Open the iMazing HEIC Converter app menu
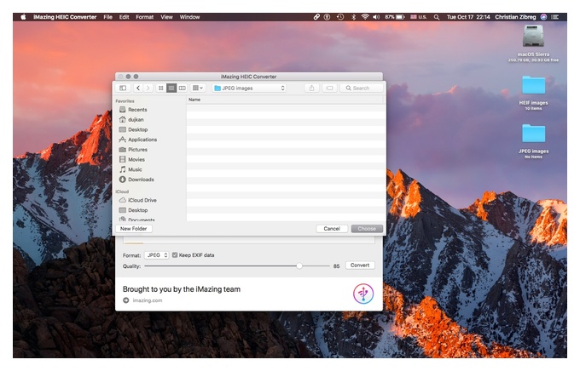580x371 pixels. tap(65, 17)
